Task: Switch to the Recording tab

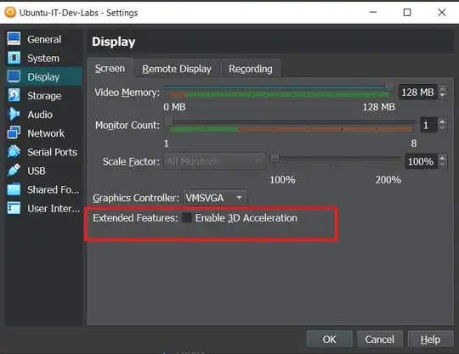Action: coord(251,69)
